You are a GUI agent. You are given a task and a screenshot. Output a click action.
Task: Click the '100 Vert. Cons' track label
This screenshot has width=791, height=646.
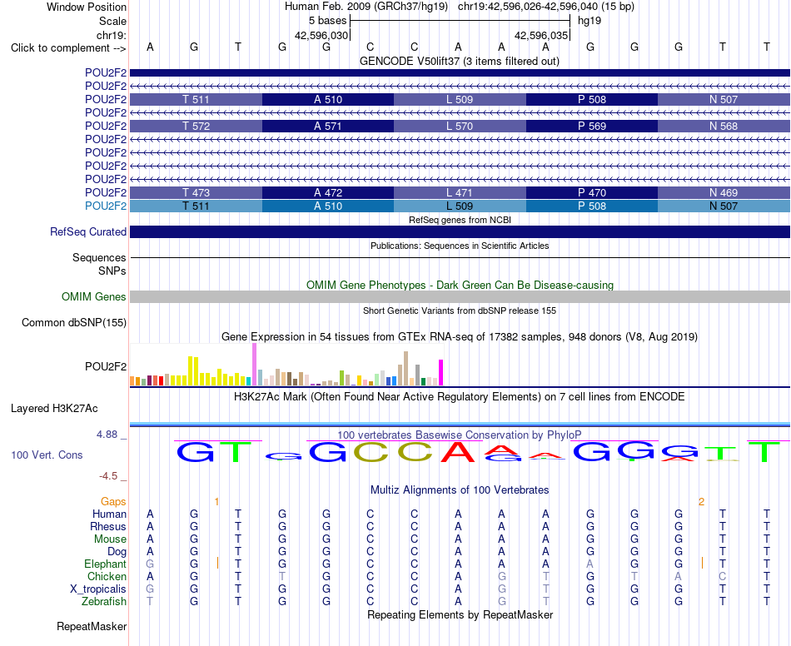(x=47, y=455)
